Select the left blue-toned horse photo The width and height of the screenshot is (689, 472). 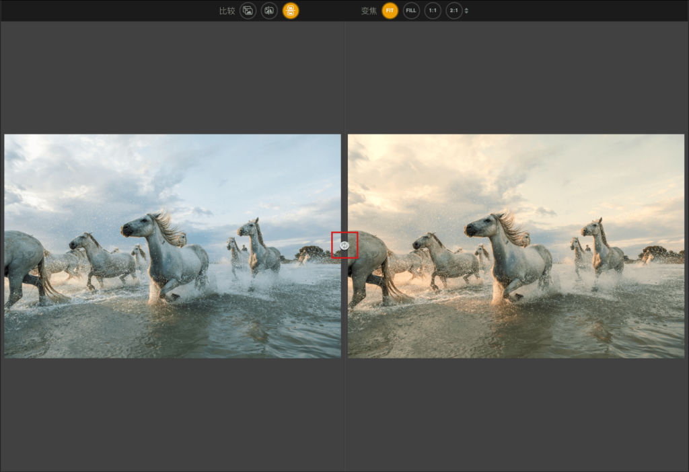173,246
